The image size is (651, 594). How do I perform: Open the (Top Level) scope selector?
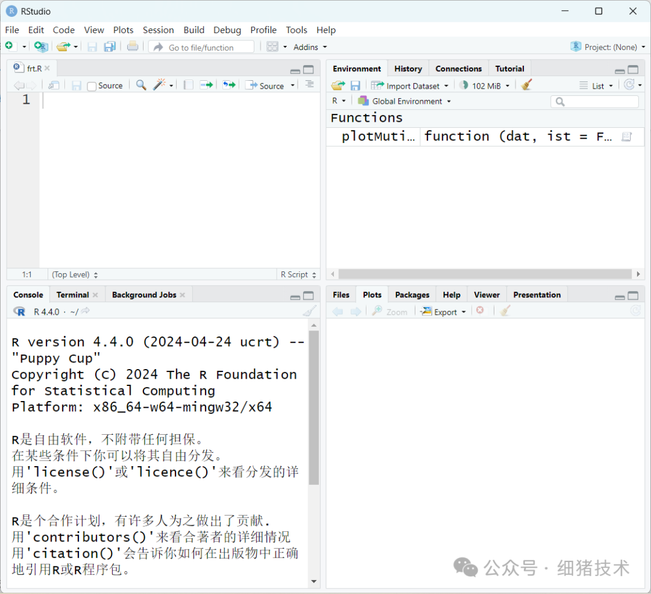[75, 274]
